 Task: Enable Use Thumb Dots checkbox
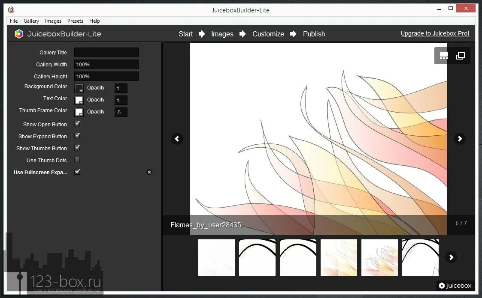click(x=77, y=159)
